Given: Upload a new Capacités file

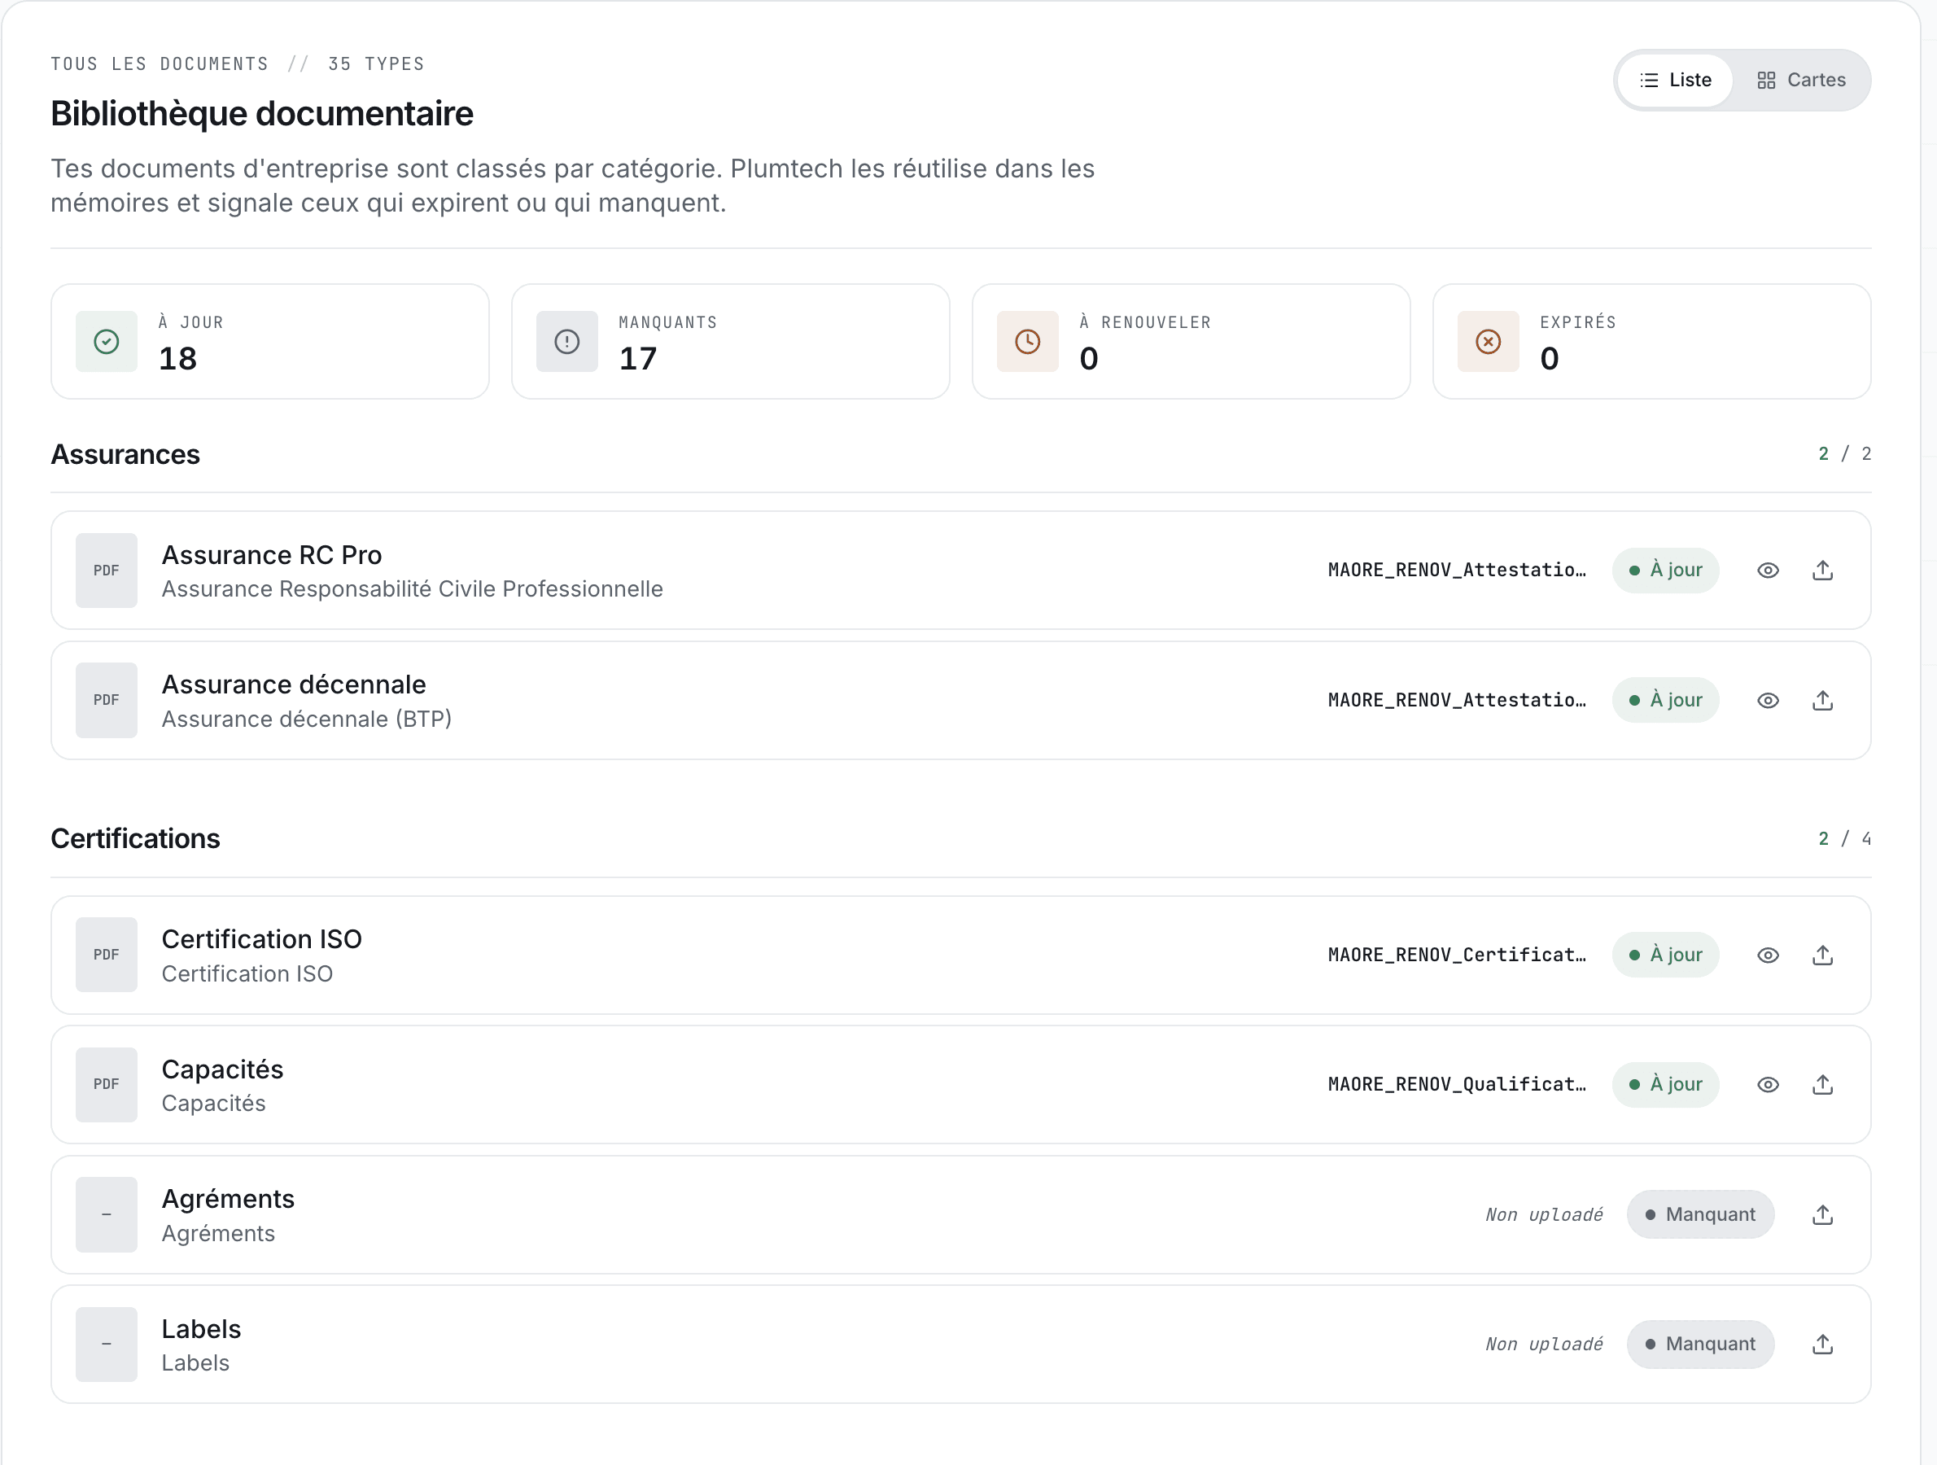Looking at the screenshot, I should (x=1822, y=1084).
